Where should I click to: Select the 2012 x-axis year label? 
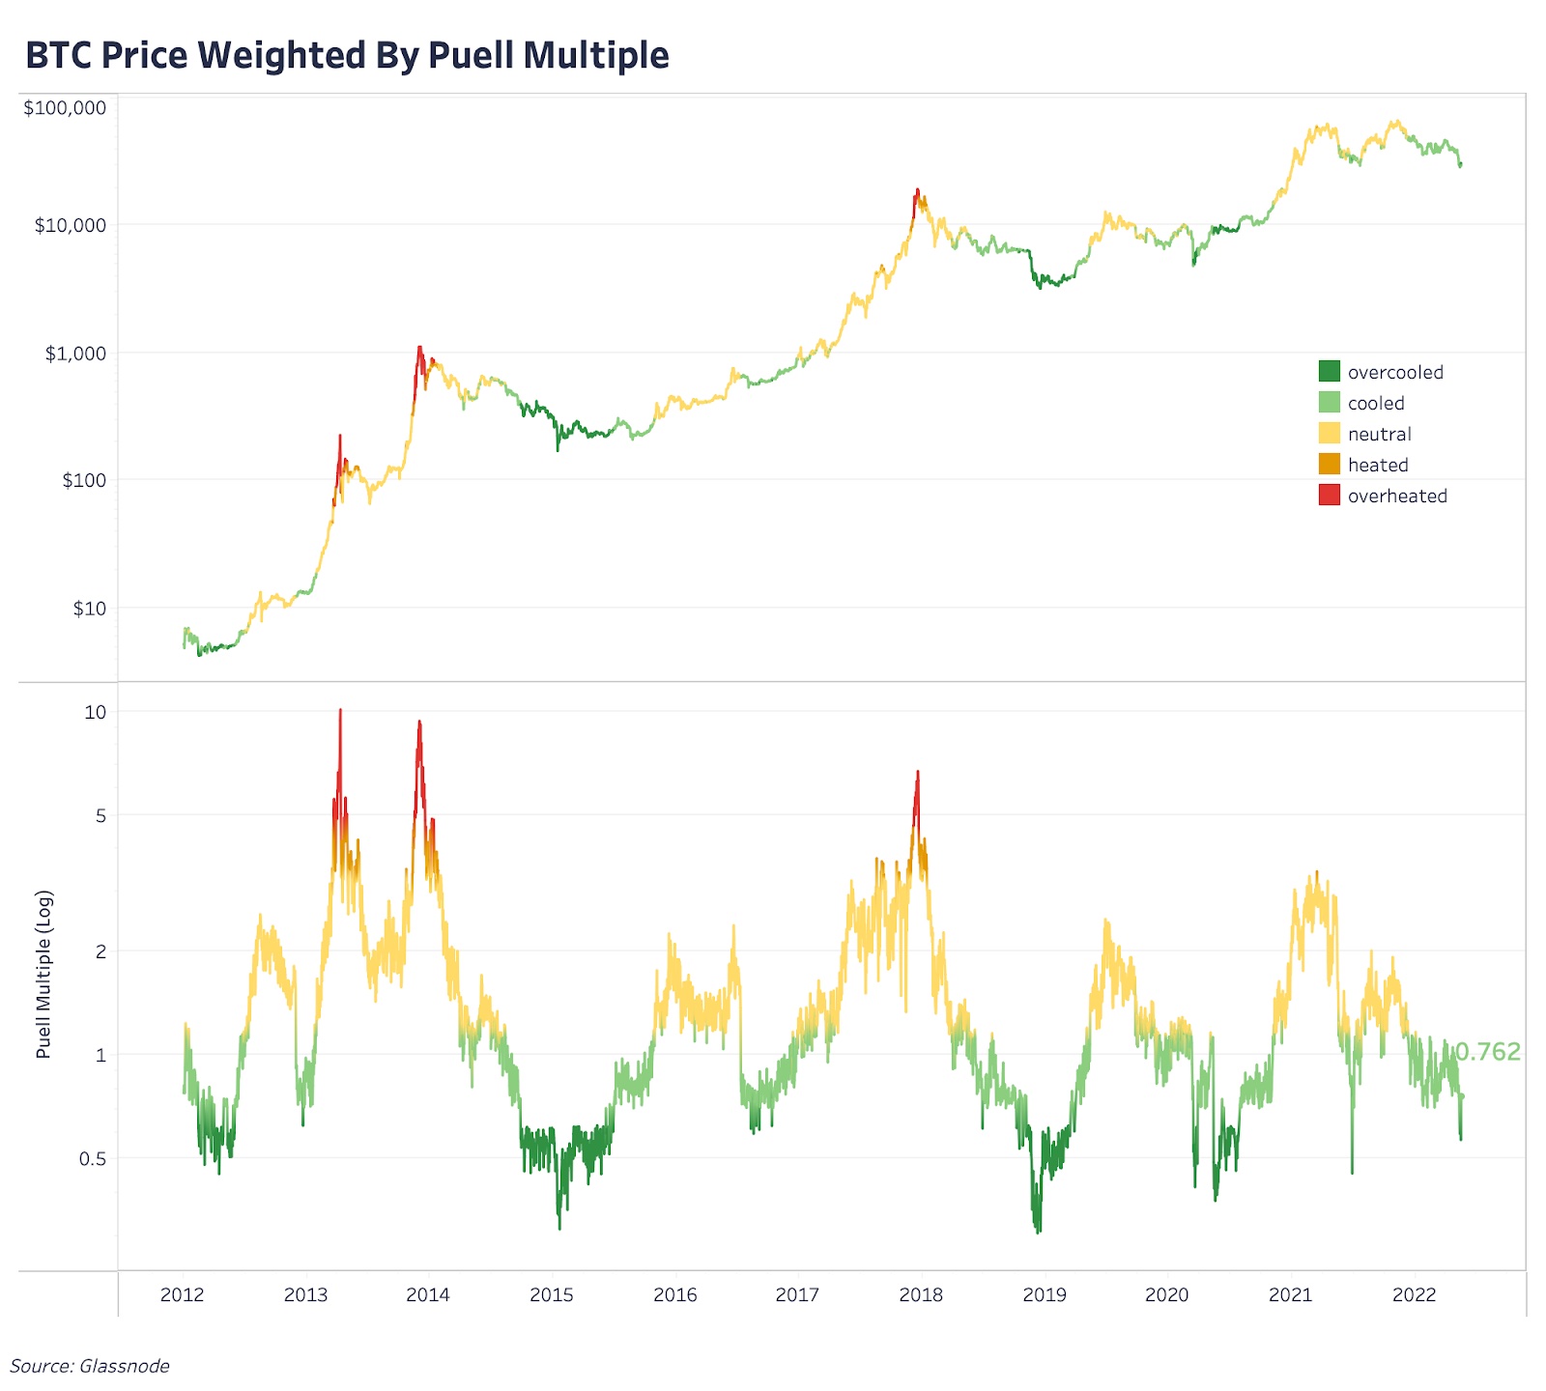click(x=182, y=1294)
